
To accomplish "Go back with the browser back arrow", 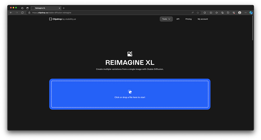I will point(11,13).
